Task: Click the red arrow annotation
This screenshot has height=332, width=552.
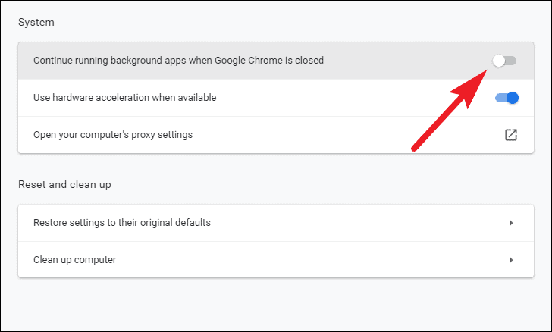Action: pyautogui.click(x=450, y=110)
